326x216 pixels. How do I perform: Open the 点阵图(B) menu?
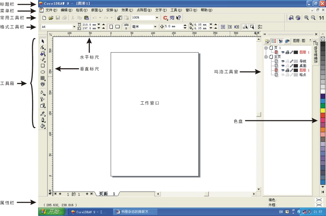pos(144,10)
